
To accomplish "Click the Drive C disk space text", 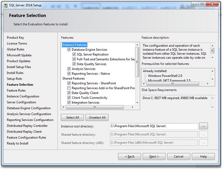I will point(175,98).
